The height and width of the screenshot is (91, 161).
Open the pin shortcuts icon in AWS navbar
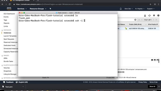(x=50, y=9)
